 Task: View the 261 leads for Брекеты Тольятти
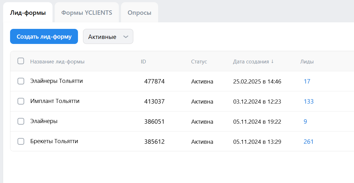[x=308, y=142]
